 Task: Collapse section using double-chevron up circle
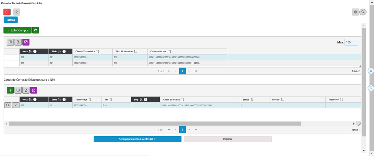371,71
